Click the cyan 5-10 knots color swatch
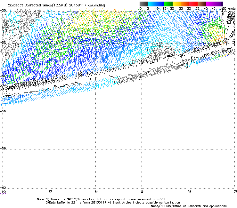237x208 pixels. coord(152,4)
